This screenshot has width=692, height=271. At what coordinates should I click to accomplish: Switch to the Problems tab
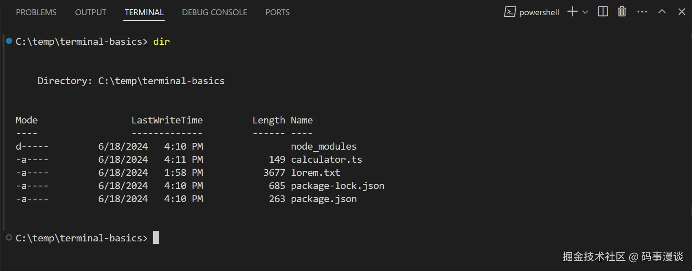[36, 12]
